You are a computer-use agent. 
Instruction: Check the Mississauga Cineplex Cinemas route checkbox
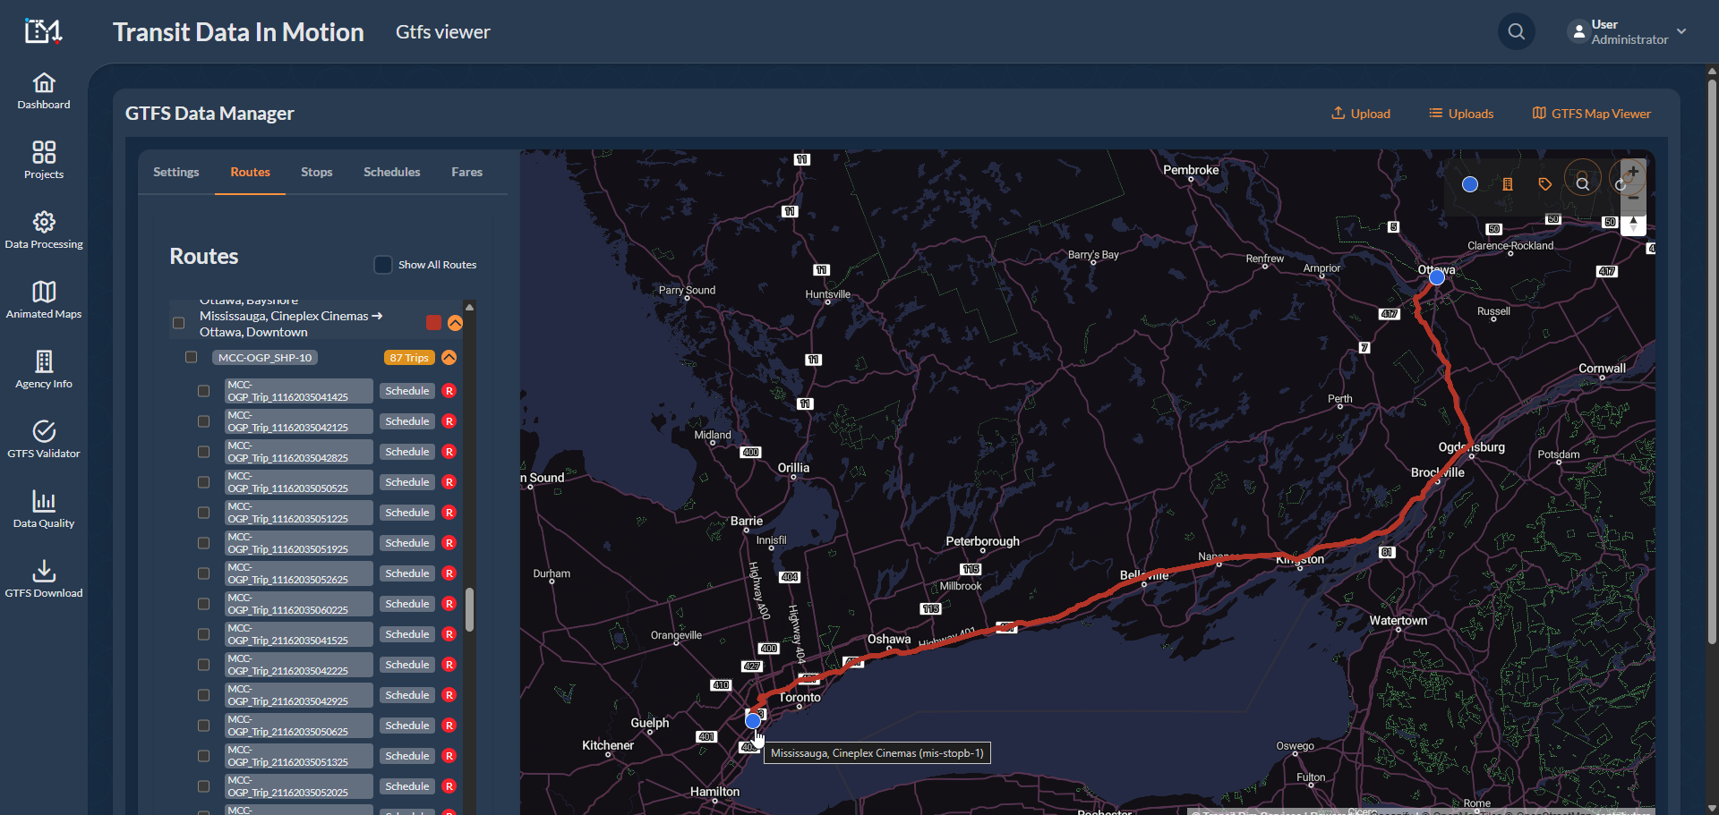pos(178,323)
